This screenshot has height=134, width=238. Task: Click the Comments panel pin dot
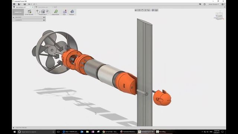44,20
